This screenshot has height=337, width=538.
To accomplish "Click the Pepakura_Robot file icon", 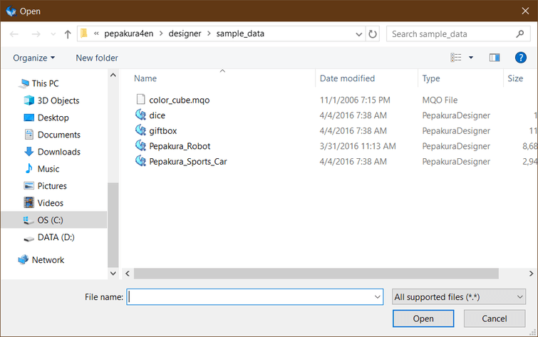I will point(140,146).
